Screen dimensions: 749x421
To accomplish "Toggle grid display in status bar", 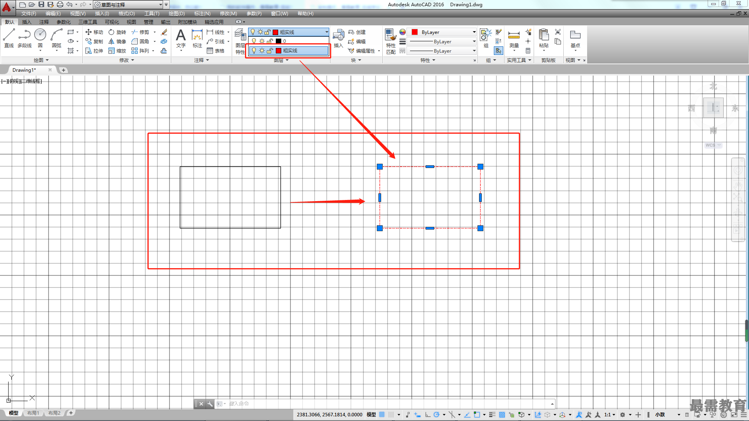I will coord(382,414).
